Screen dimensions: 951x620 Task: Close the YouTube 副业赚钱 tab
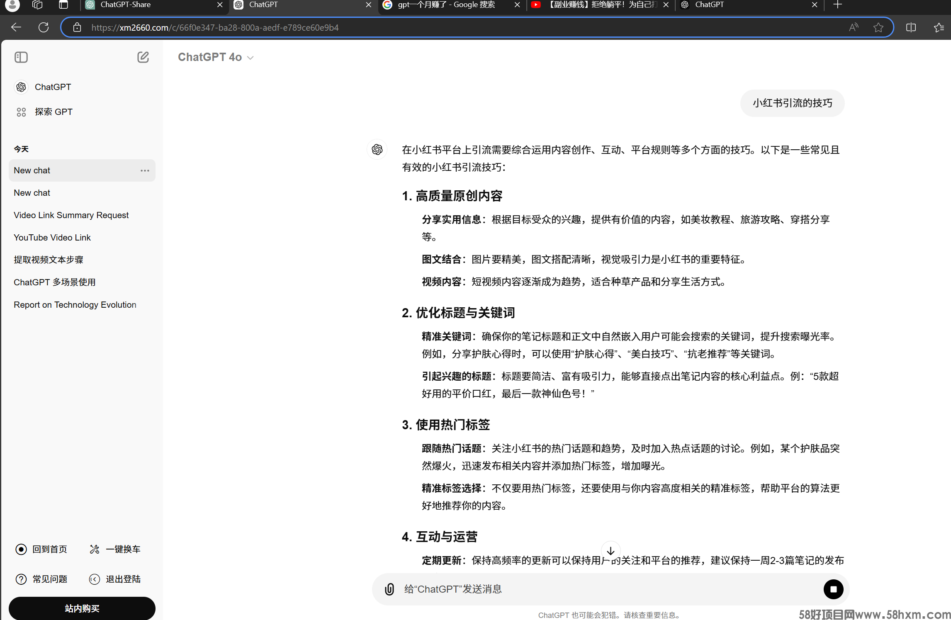666,5
